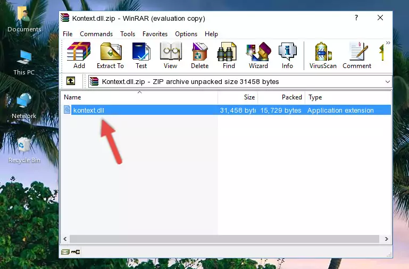Click the drive icon in status bar
The height and width of the screenshot is (269, 409).
pos(65,252)
